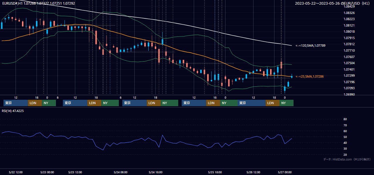Click the 5/26 12:00 date label
The width and height of the screenshot is (374, 175).
254,172
